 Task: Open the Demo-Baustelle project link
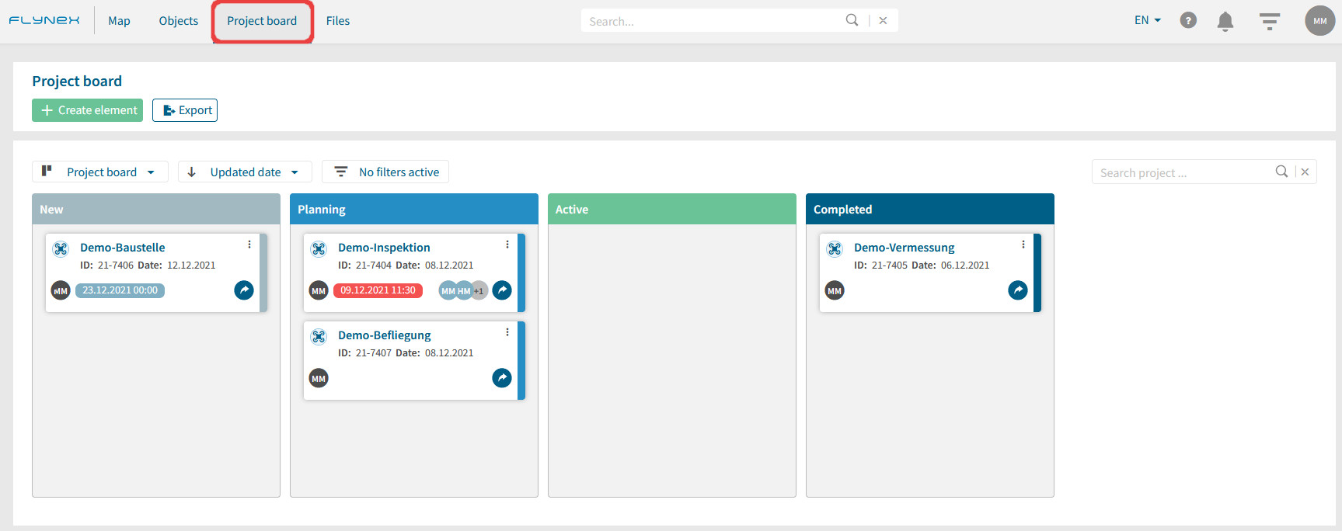[123, 248]
